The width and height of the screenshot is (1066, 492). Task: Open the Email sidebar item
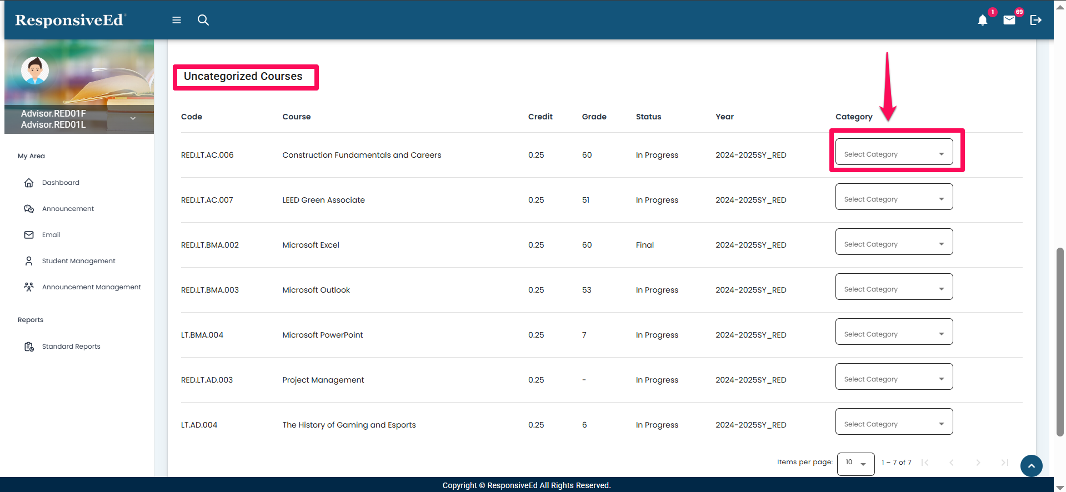coord(51,235)
